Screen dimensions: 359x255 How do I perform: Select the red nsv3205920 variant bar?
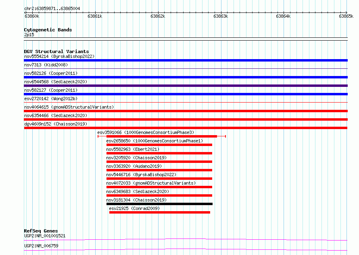tap(159, 162)
